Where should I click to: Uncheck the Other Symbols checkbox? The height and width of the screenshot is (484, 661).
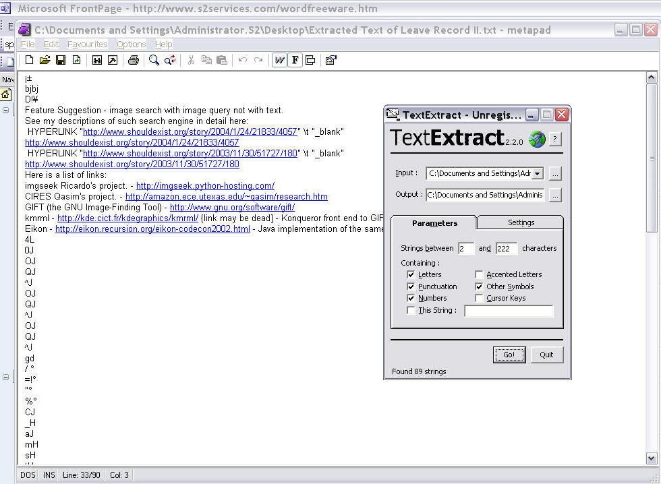pyautogui.click(x=479, y=286)
